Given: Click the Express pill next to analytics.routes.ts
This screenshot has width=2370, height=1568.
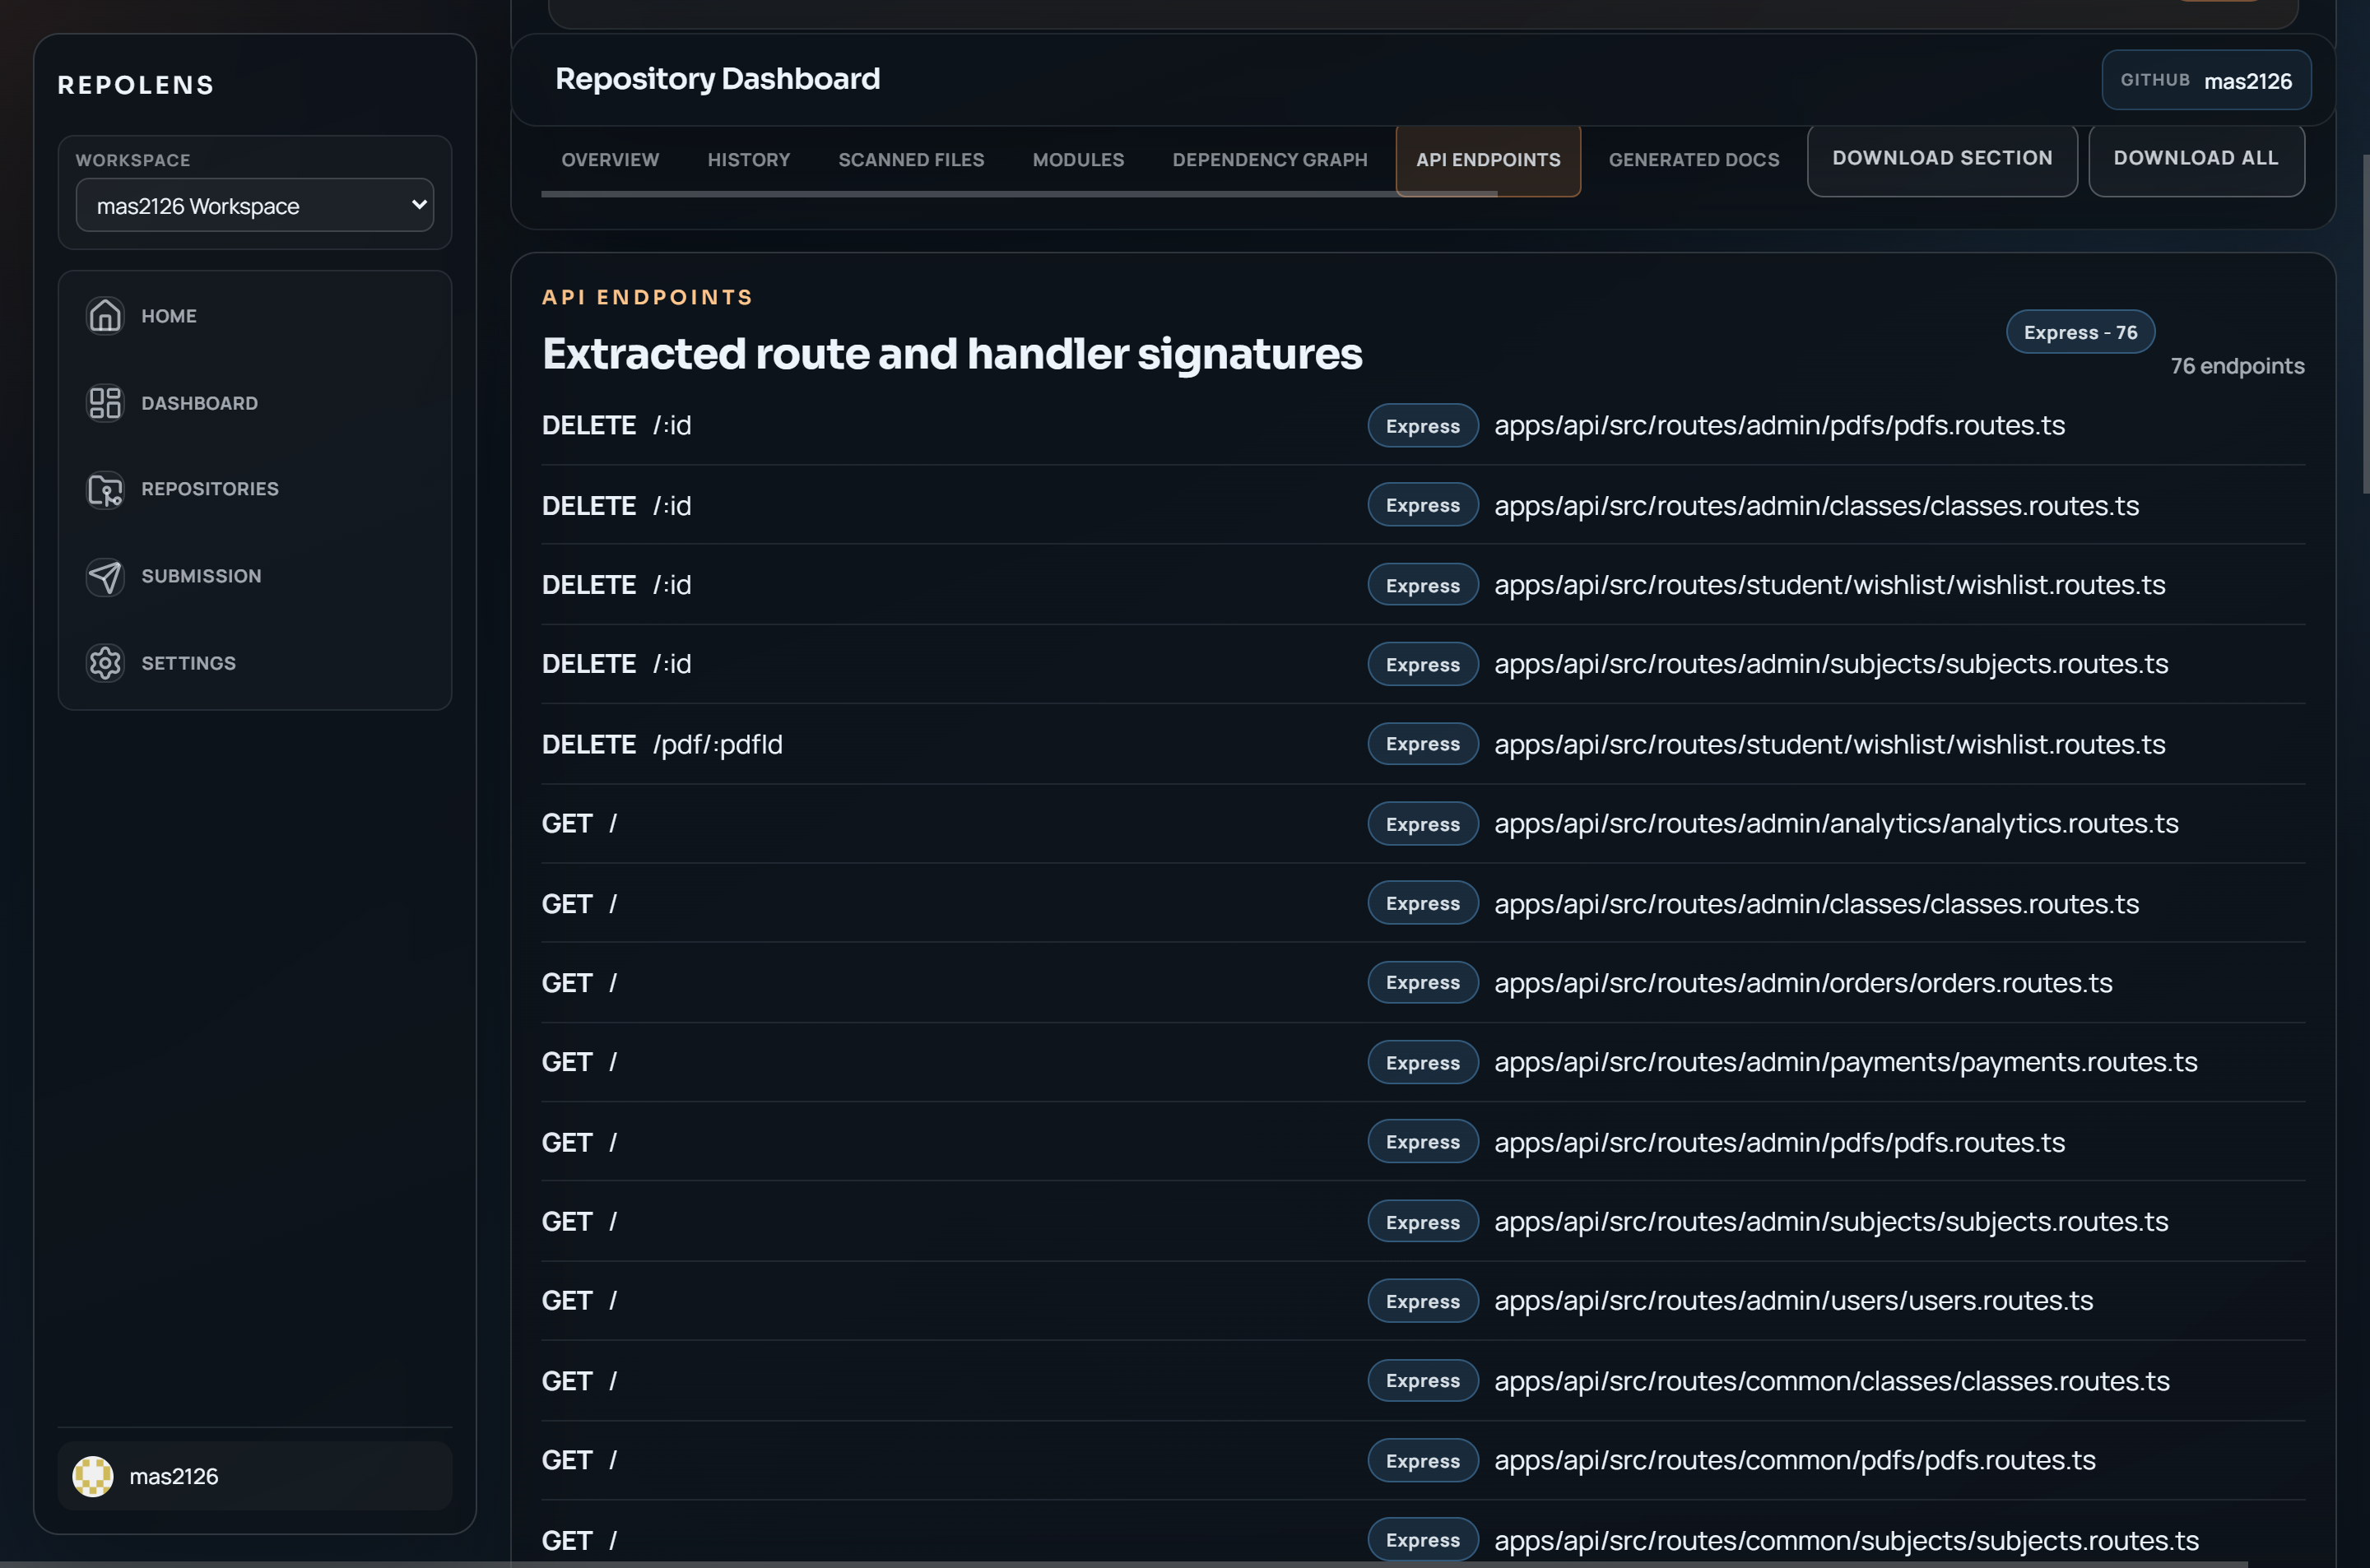Looking at the screenshot, I should point(1422,823).
